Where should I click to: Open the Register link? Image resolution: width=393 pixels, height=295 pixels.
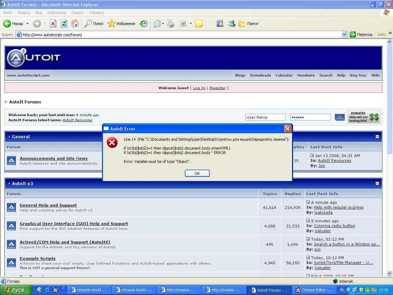[218, 88]
